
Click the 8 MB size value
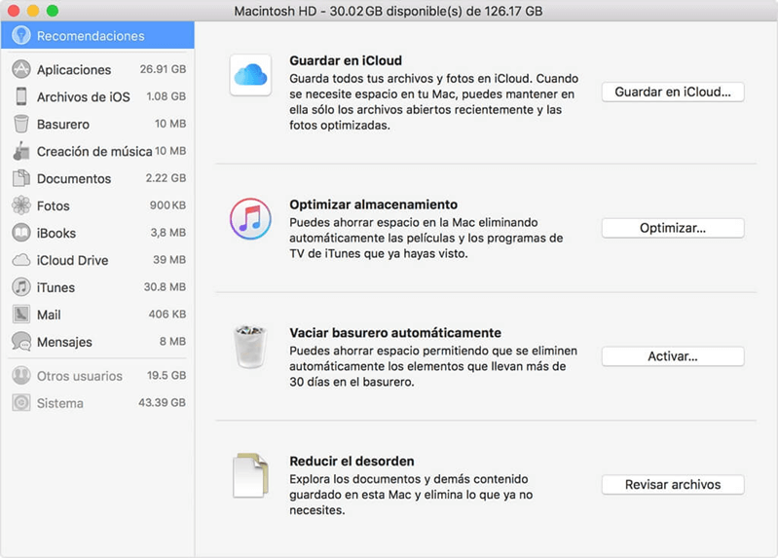click(172, 342)
